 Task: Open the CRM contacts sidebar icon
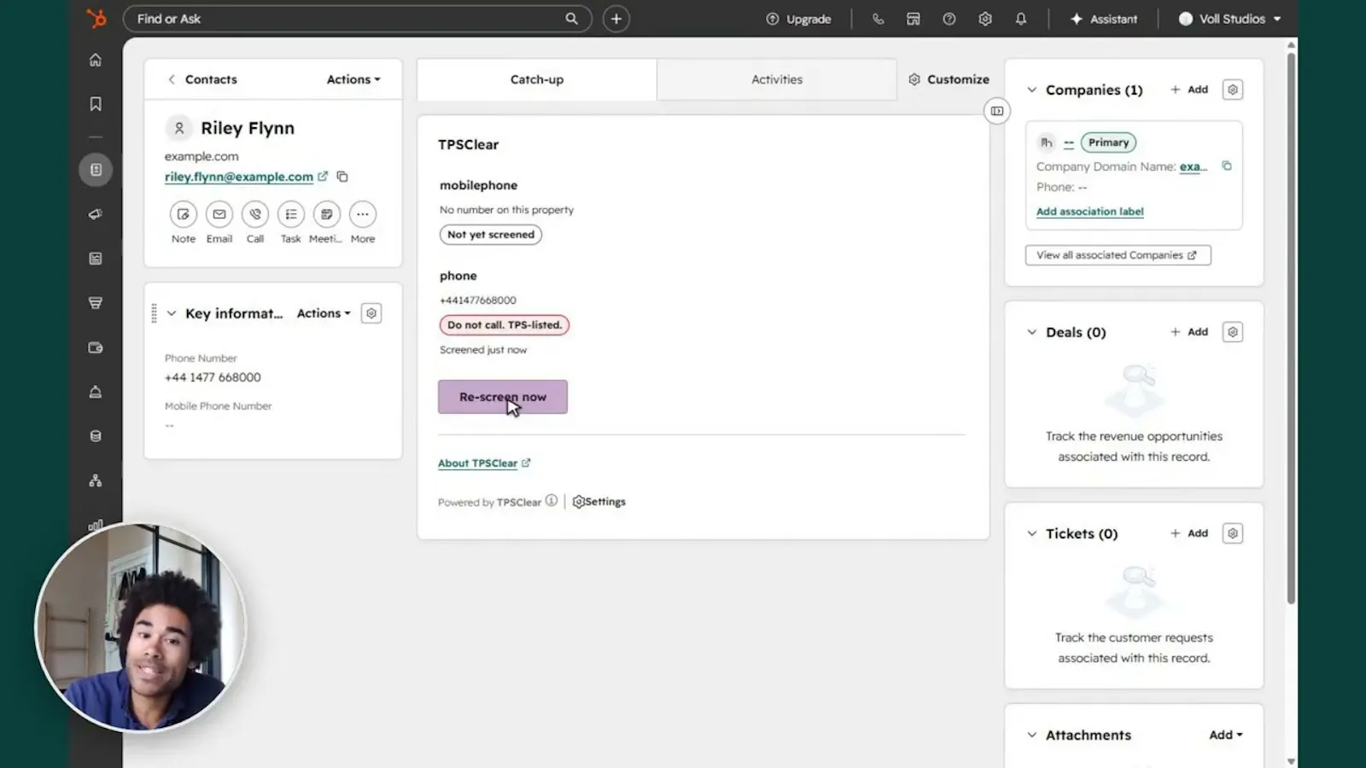pyautogui.click(x=96, y=170)
